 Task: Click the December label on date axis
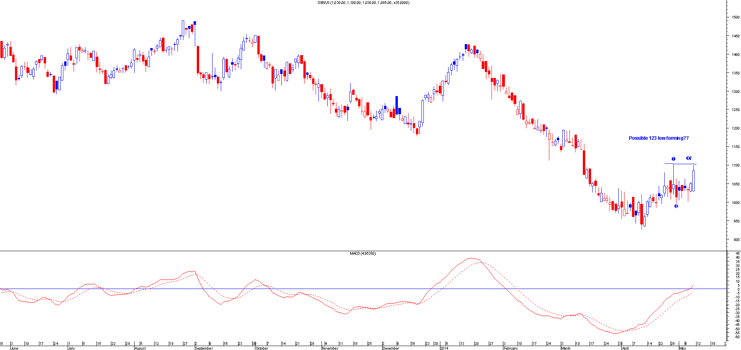[391, 348]
